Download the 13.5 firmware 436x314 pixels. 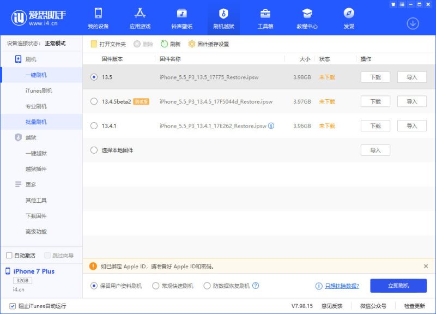coord(376,77)
